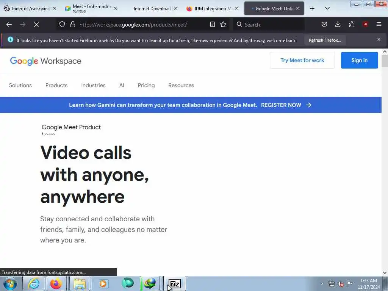Click the Refresh Firefox... button

pyautogui.click(x=325, y=40)
